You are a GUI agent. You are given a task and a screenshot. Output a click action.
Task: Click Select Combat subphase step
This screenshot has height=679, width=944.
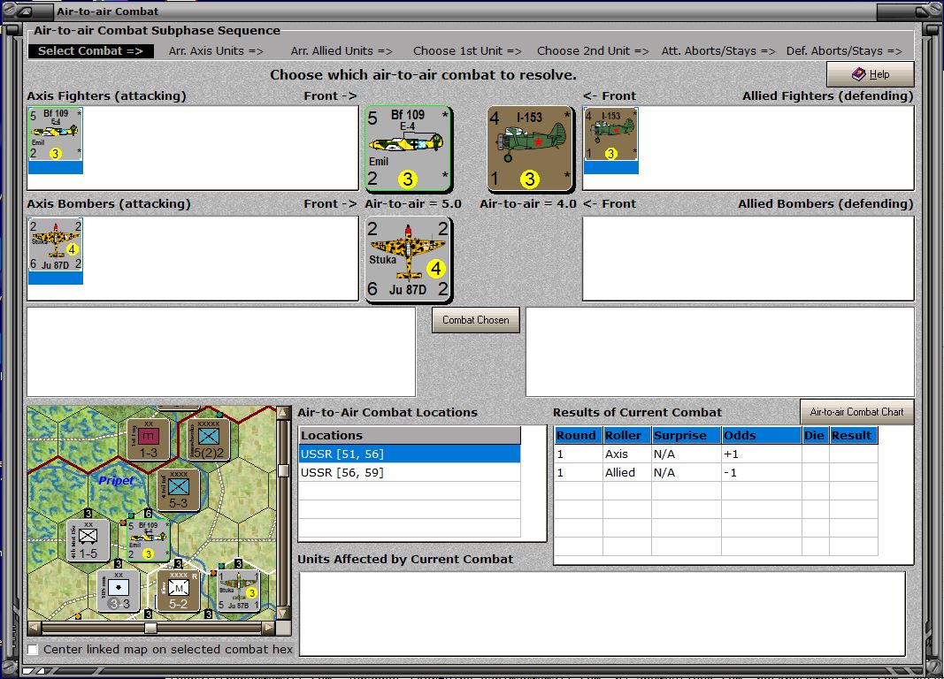91,51
